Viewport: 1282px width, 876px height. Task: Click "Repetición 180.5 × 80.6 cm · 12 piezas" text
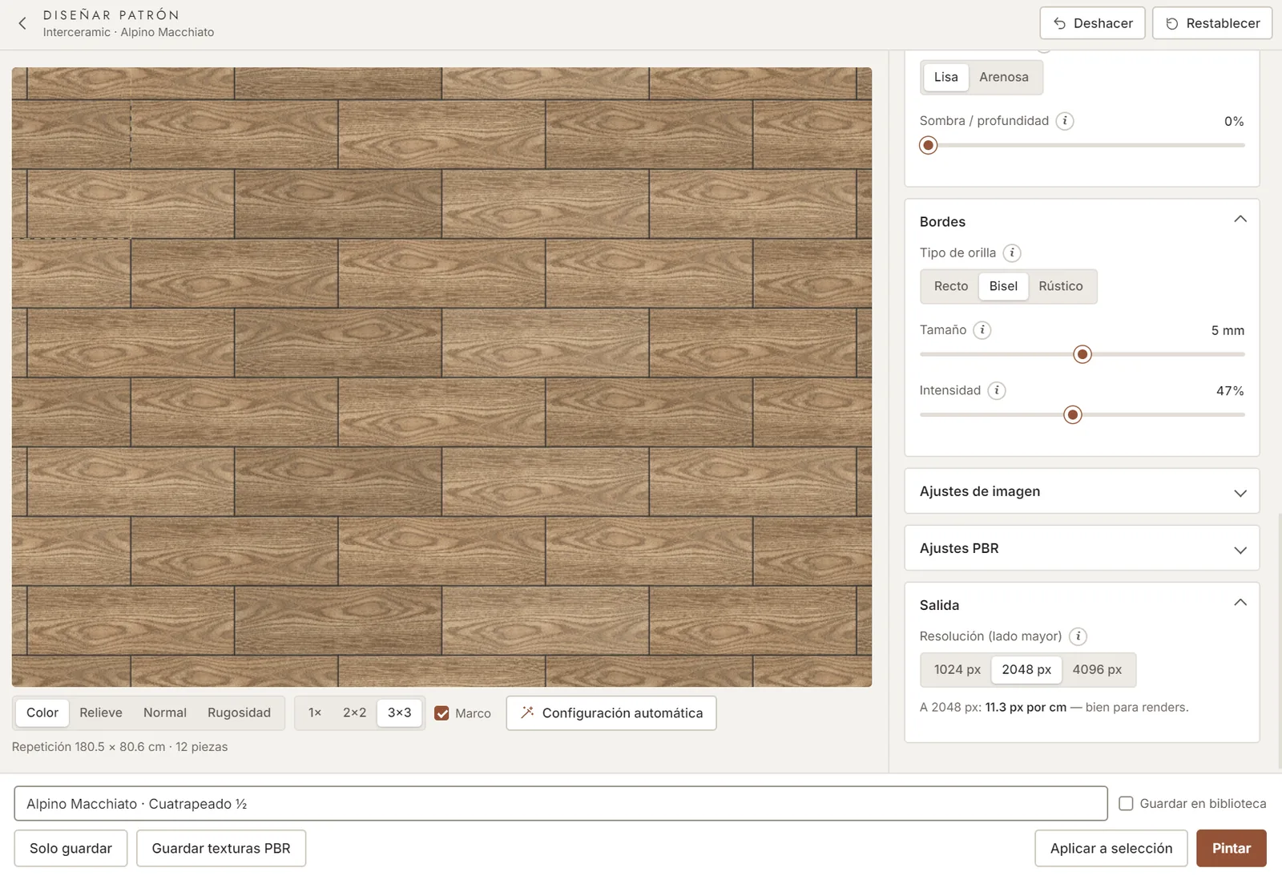click(120, 747)
